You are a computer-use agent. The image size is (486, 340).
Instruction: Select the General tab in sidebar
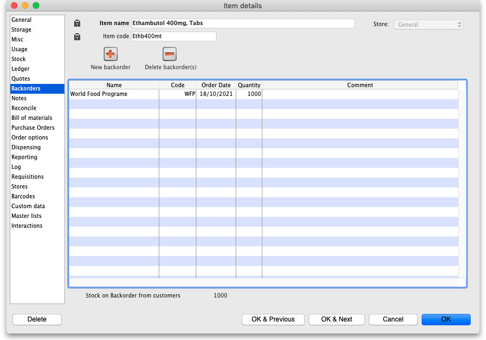coord(22,20)
